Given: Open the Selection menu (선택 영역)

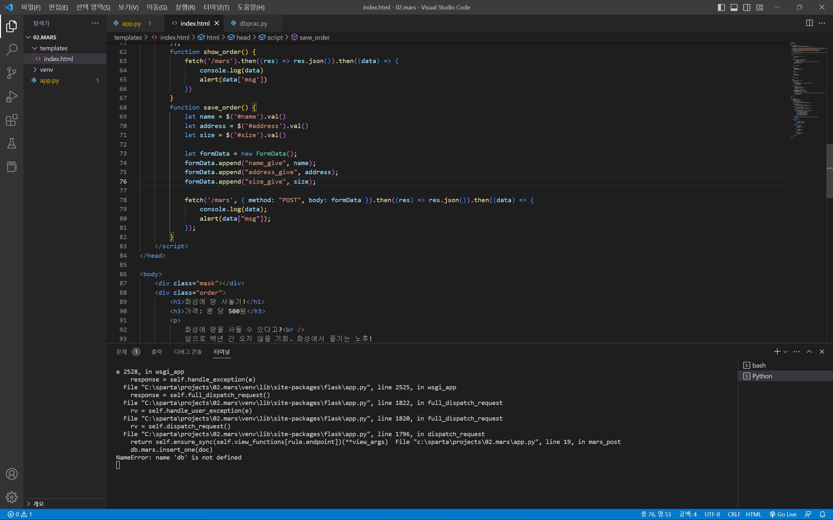Looking at the screenshot, I should [x=93, y=7].
